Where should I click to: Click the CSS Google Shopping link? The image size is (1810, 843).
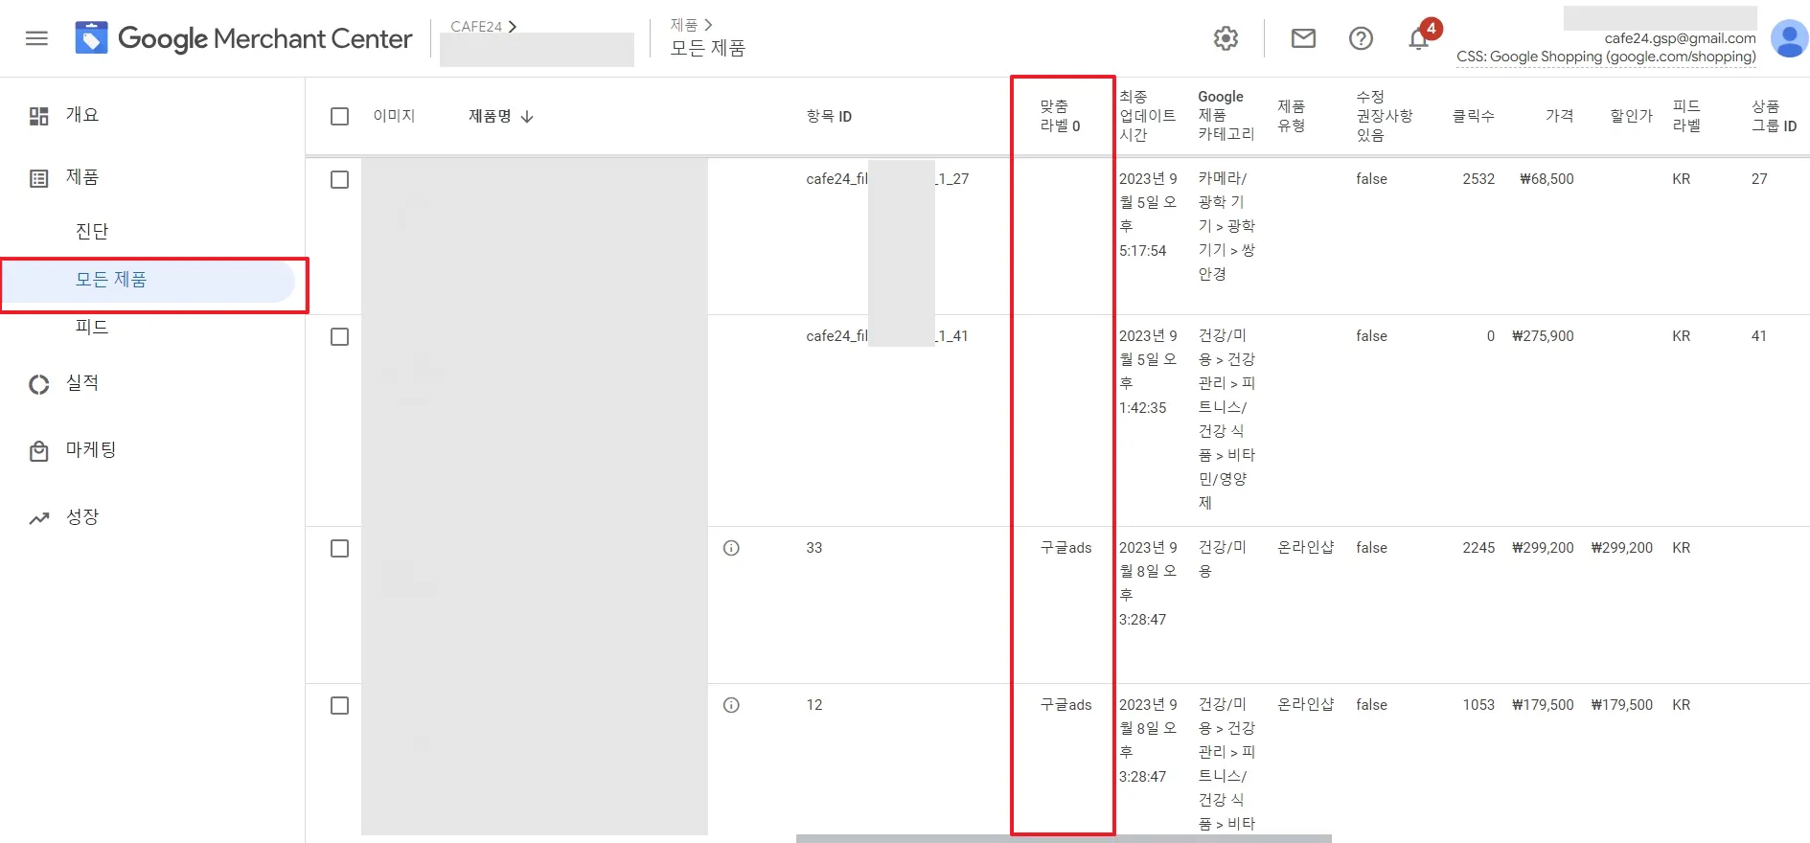tap(1606, 57)
